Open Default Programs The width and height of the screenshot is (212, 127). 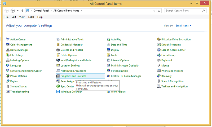tap(171, 45)
